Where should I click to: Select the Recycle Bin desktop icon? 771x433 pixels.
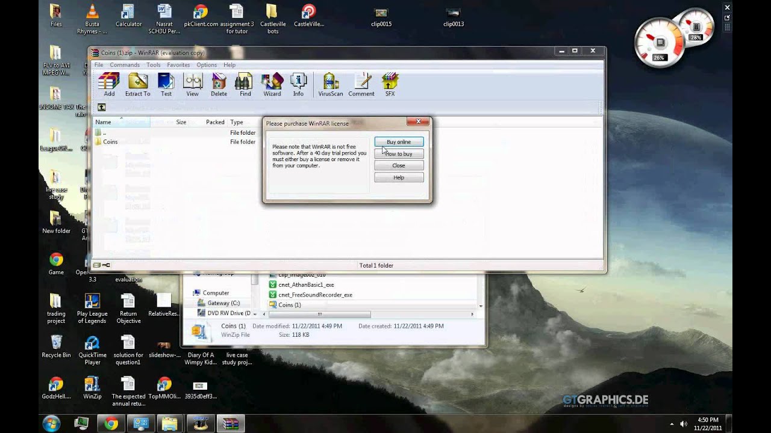pos(56,347)
